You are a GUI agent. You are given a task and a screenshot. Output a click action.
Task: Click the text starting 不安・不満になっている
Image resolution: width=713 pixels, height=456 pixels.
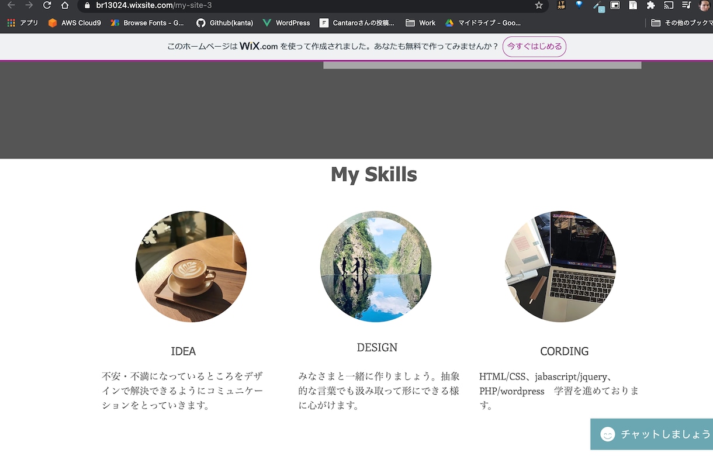[182, 391]
